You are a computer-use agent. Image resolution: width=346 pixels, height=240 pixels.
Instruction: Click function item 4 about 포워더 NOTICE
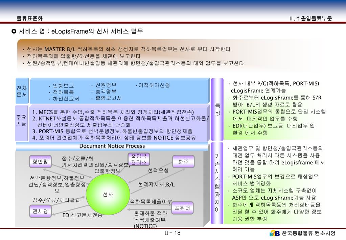[114, 138]
